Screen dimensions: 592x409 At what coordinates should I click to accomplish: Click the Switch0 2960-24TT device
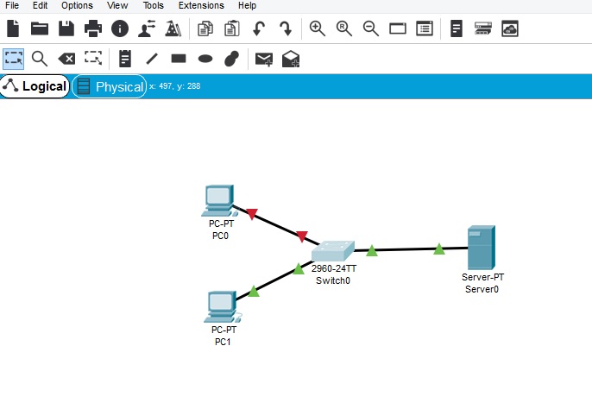click(x=332, y=252)
